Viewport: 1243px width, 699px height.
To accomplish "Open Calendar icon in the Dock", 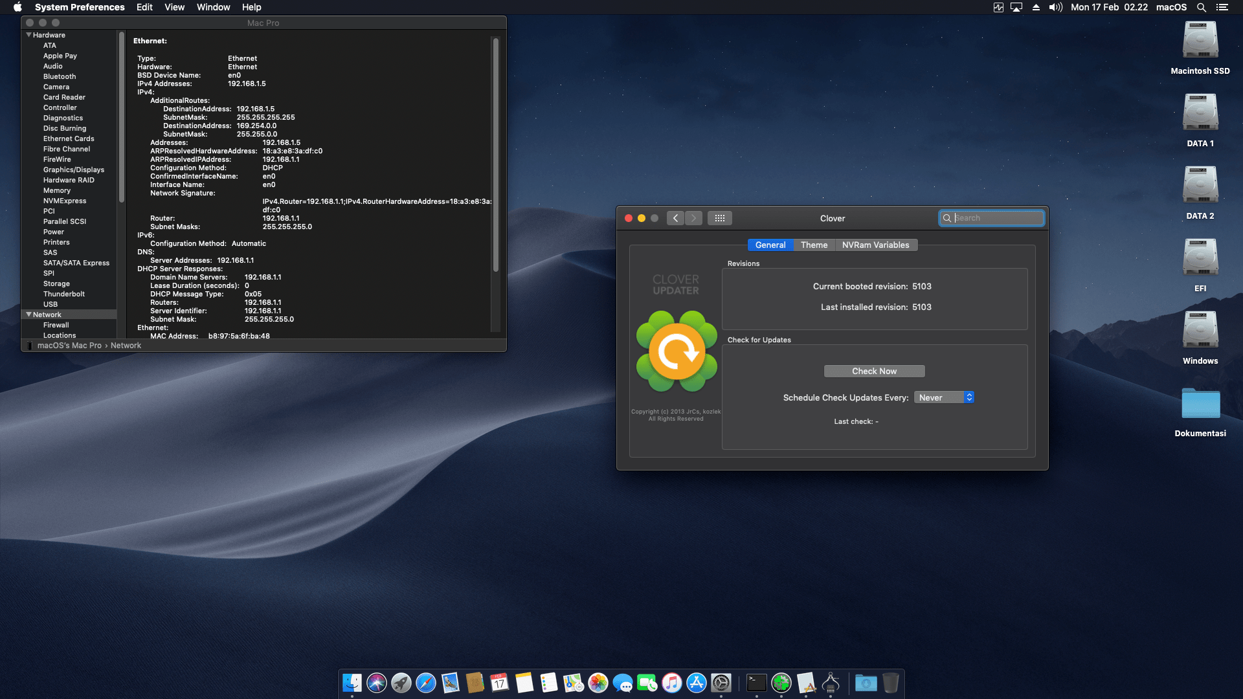I will [x=499, y=683].
